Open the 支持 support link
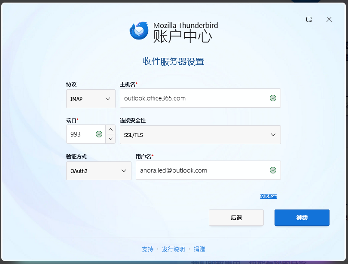Screen dimensions: 348x264 point(148,249)
